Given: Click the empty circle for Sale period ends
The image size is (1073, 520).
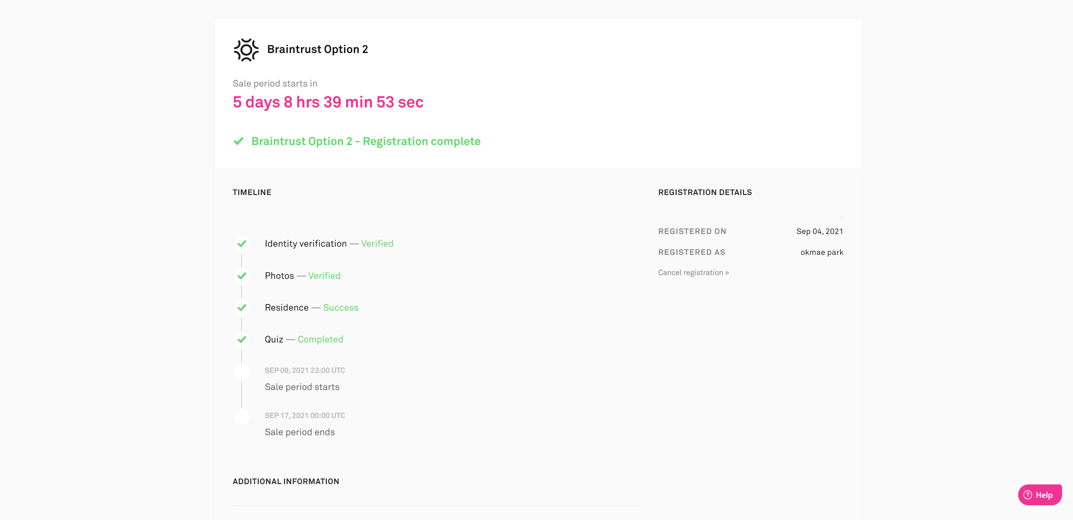Looking at the screenshot, I should pyautogui.click(x=242, y=417).
